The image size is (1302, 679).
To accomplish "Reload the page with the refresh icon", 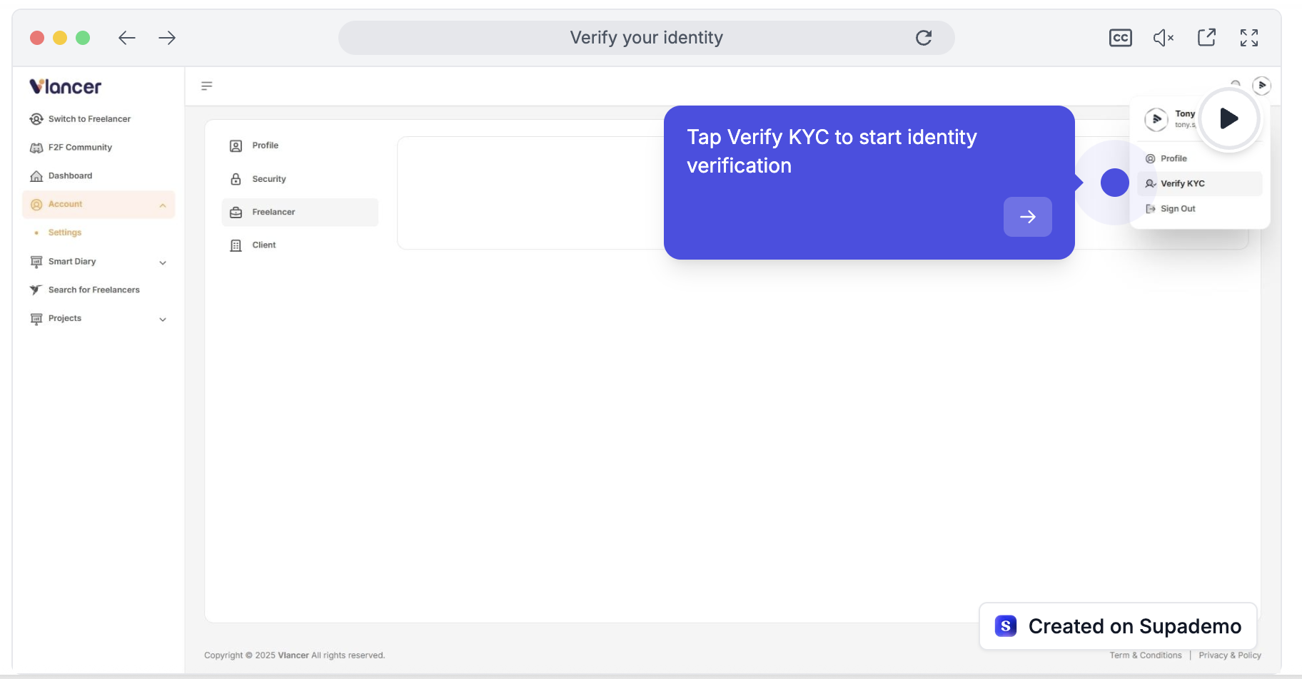I will (924, 37).
